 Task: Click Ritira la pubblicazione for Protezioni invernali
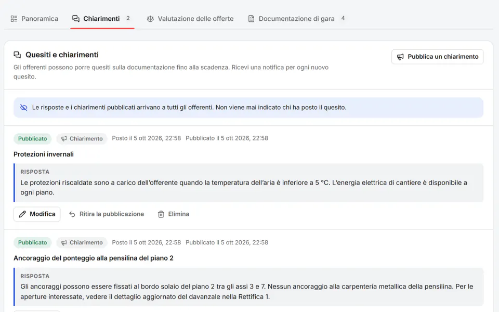click(106, 214)
